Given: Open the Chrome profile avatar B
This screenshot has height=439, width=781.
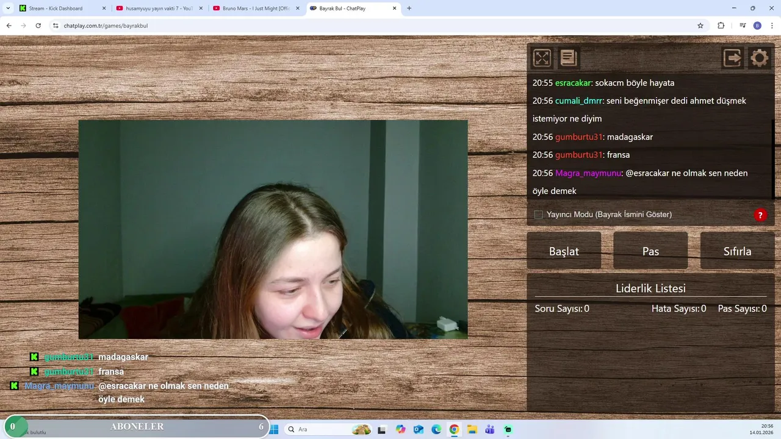Looking at the screenshot, I should [757, 26].
